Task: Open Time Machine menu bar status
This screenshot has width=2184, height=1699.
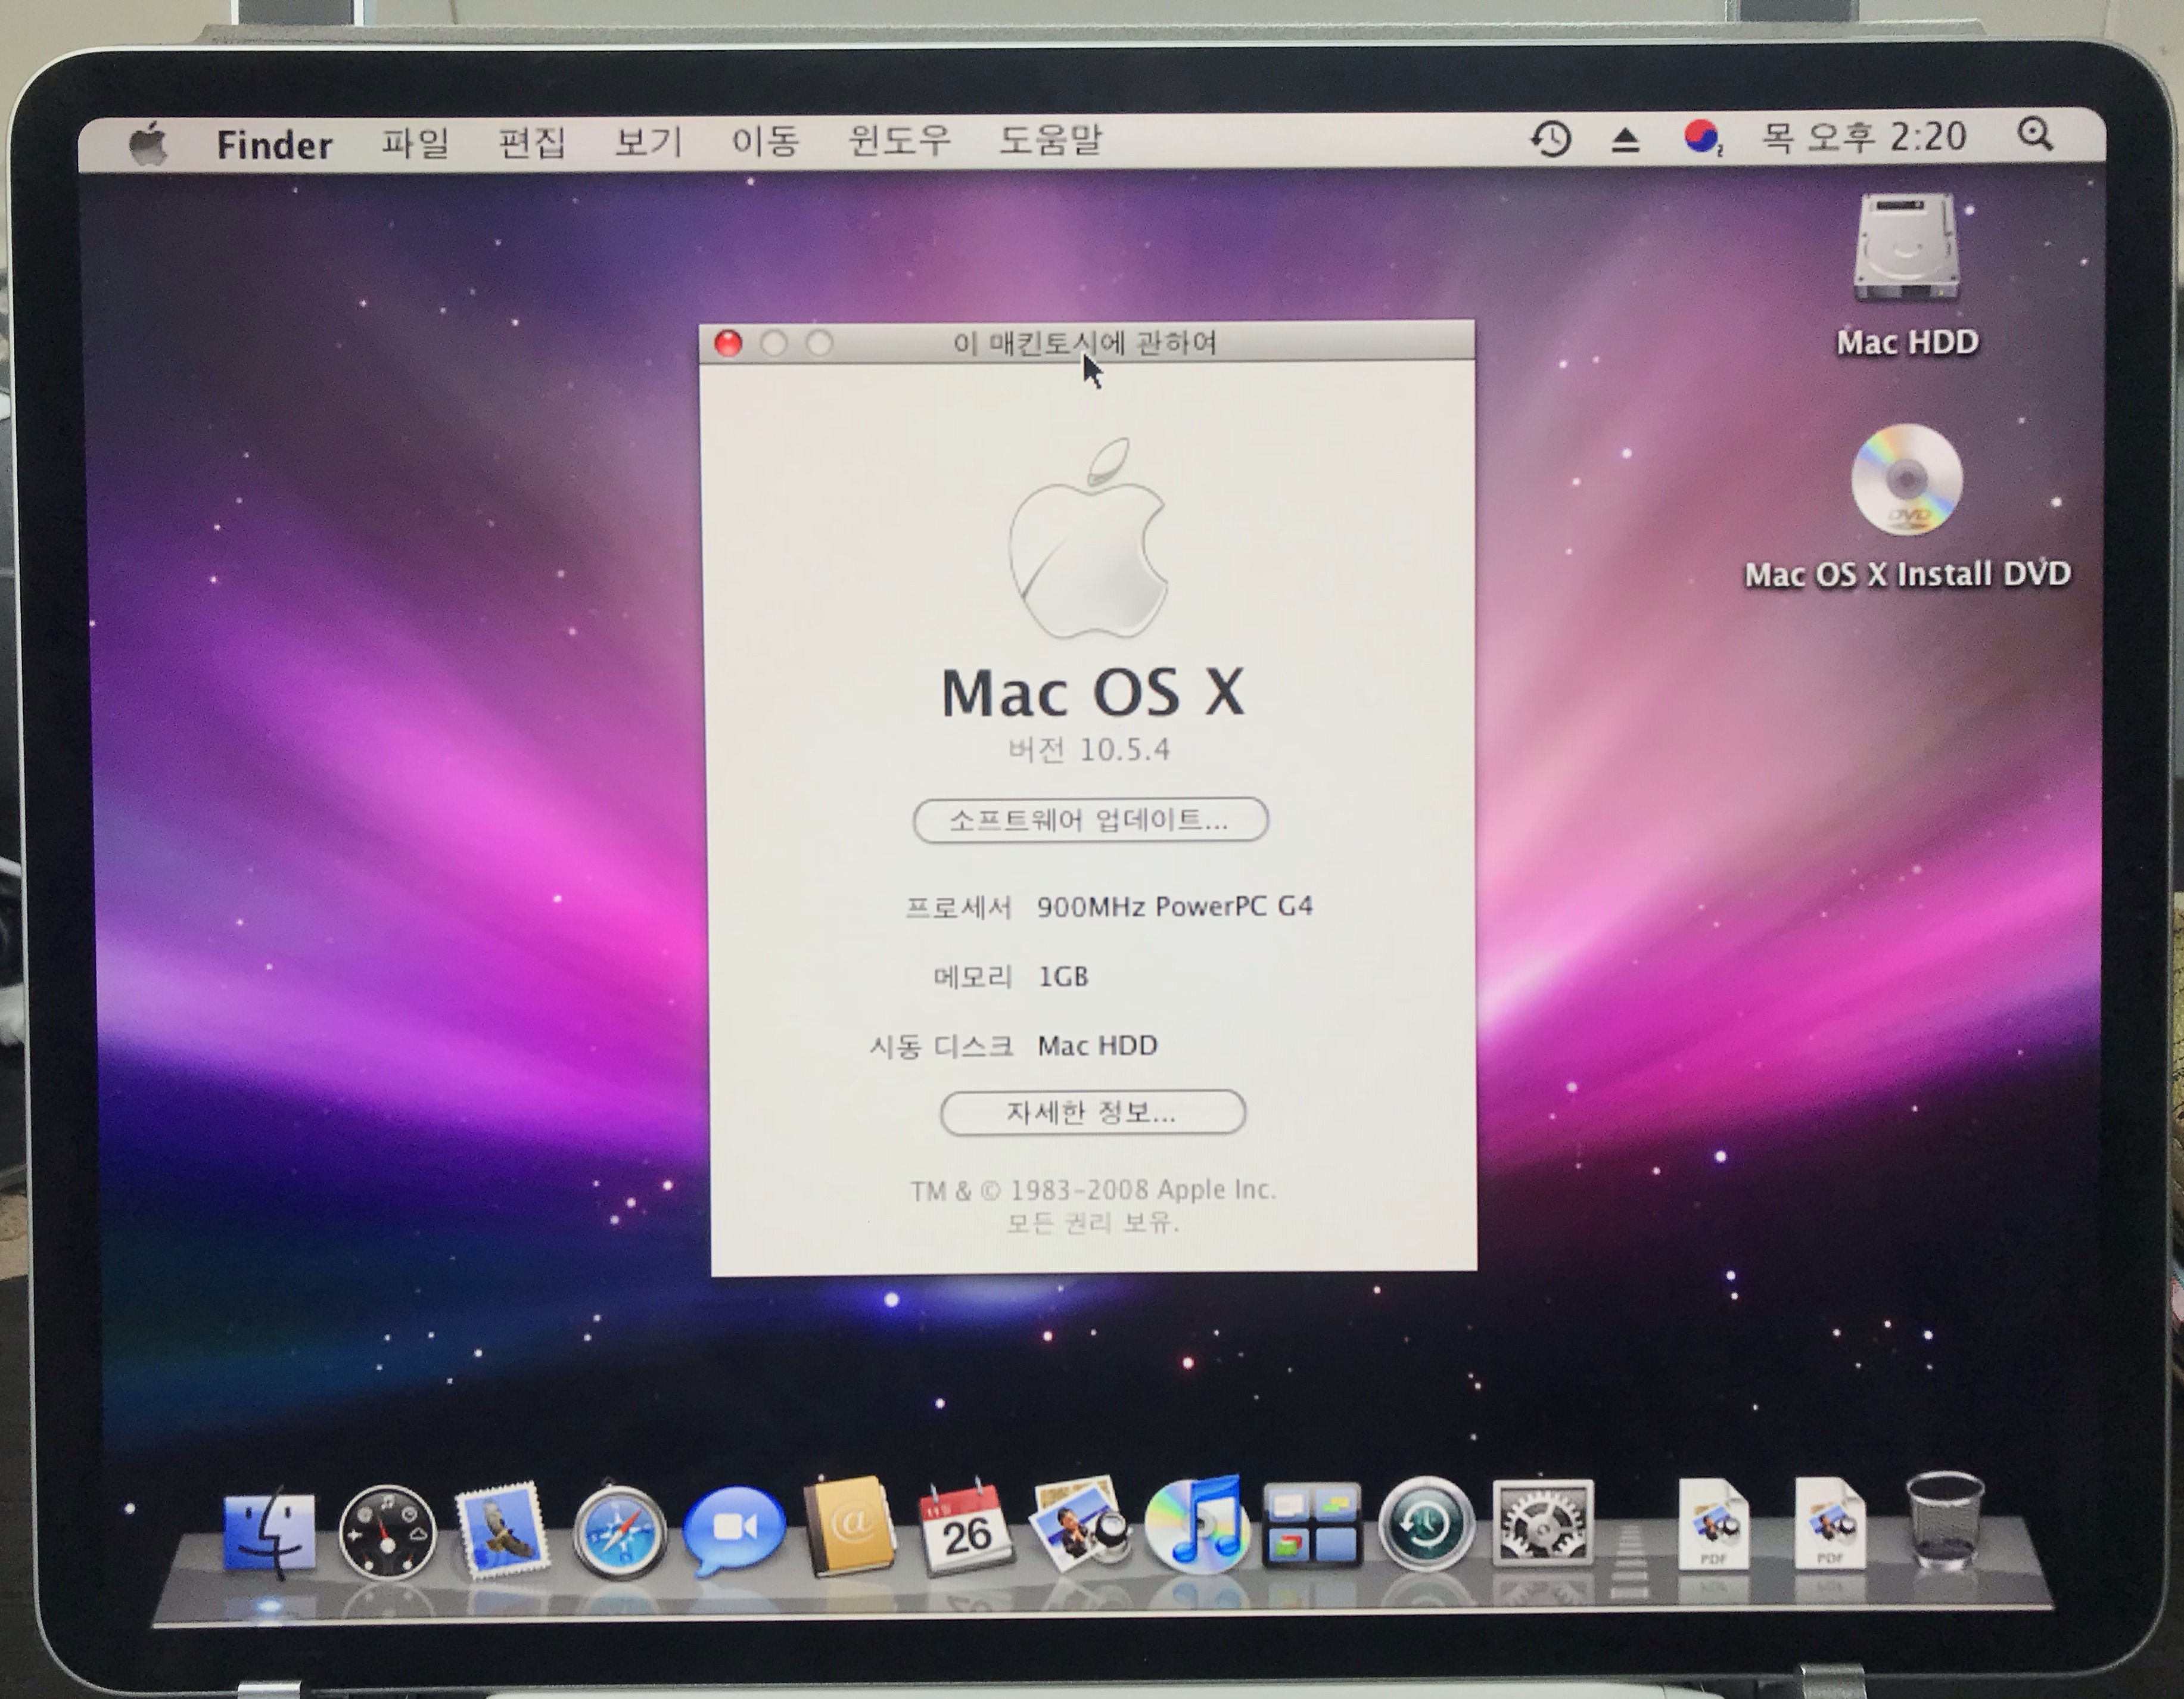Action: pos(1551,139)
